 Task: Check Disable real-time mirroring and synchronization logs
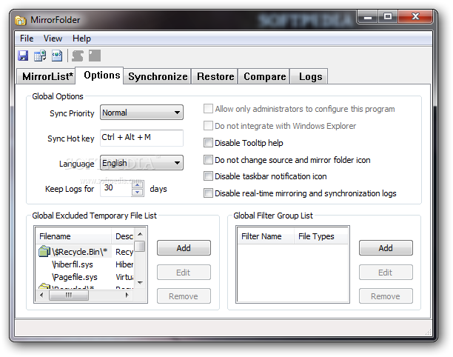pos(208,193)
